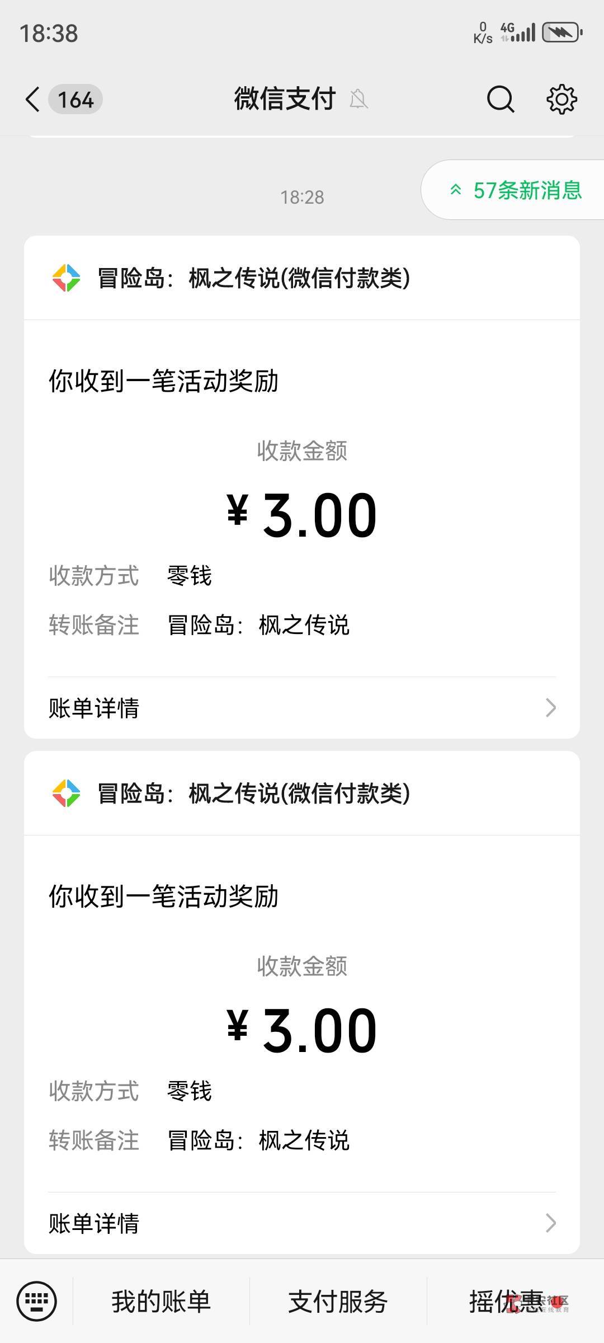Viewport: 604px width, 1343px height.
Task: Tap the second ¥3.00 amount
Action: (302, 1030)
